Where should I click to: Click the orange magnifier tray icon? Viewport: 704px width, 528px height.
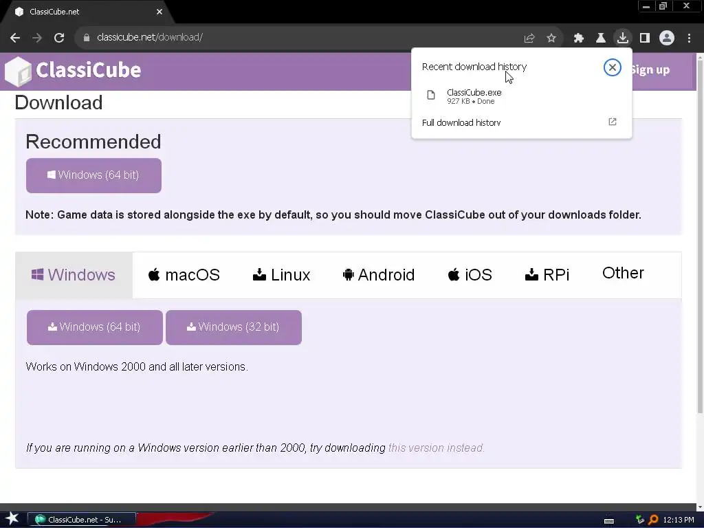[x=653, y=520]
